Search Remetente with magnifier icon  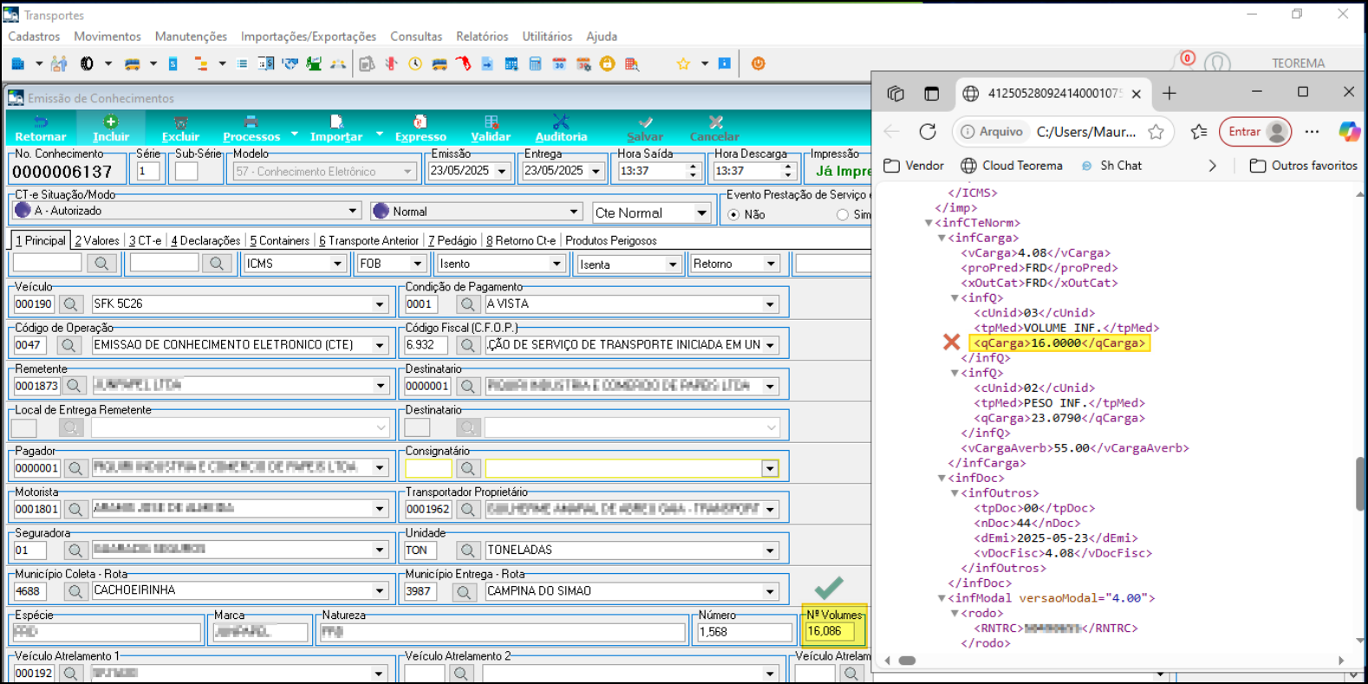click(74, 386)
